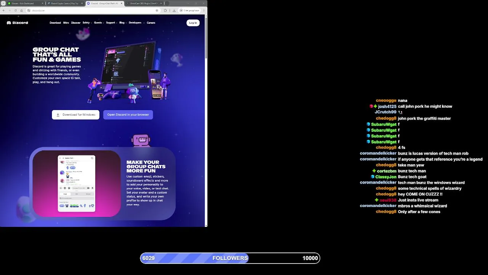Click the 6029 follower count

(148, 258)
